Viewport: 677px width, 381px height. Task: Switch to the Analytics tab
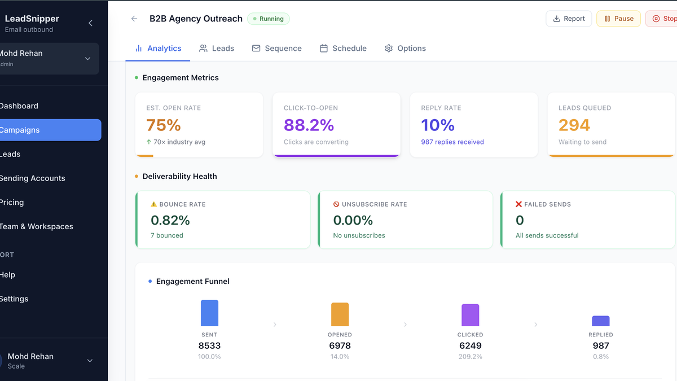tap(158, 49)
